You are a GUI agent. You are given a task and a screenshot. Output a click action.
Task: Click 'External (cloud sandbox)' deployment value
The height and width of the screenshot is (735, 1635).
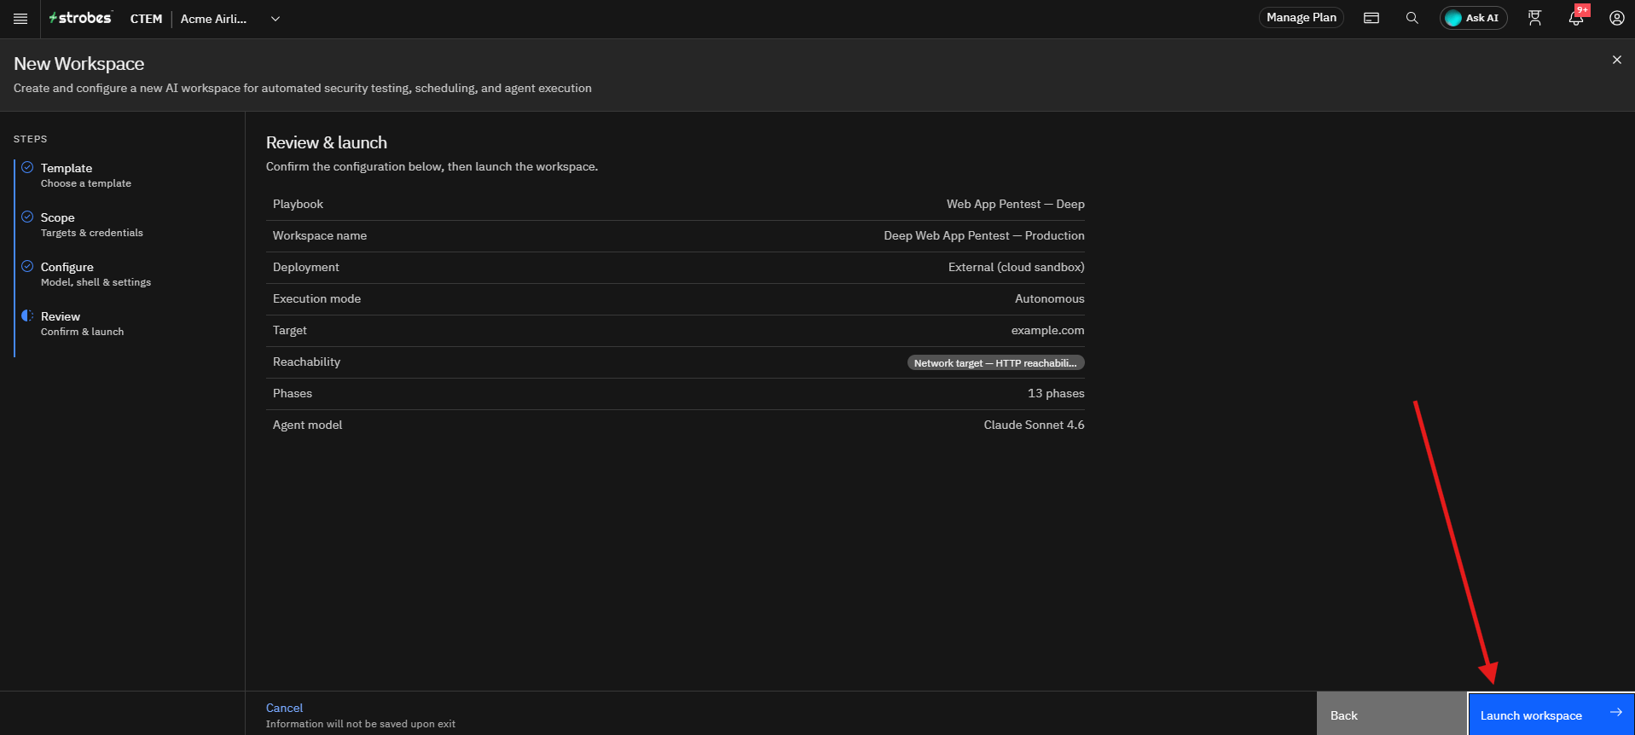[1016, 267]
